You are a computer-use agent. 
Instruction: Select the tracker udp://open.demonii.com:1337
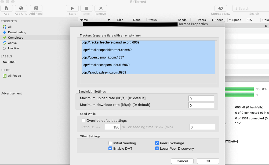[101, 57]
